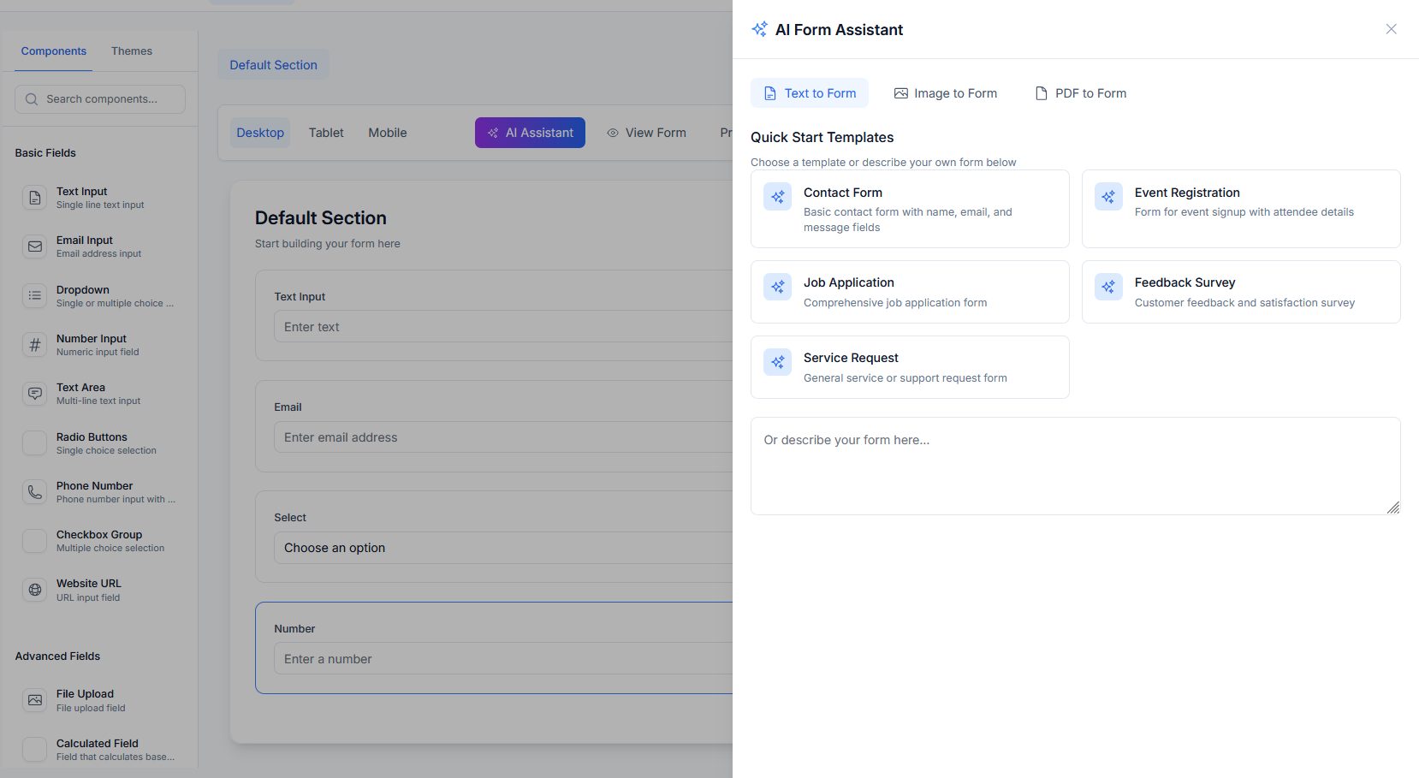Viewport: 1419px width, 778px height.
Task: Click the Text Input component icon
Action: (x=35, y=198)
